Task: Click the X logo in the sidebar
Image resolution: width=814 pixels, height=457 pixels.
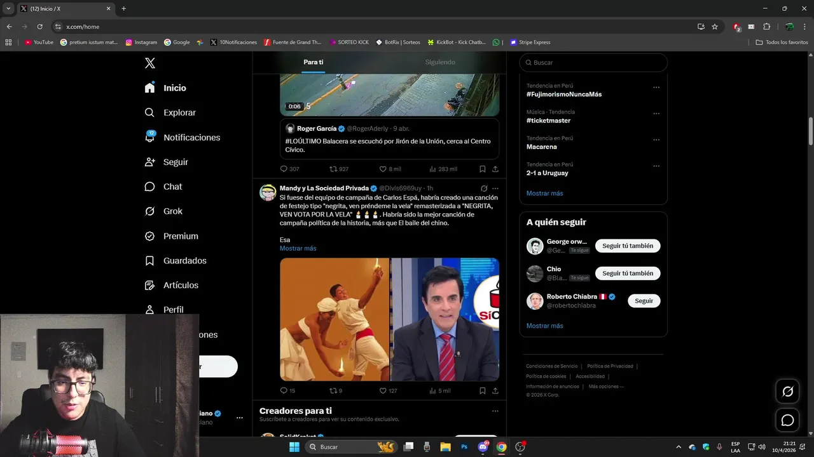Action: point(150,63)
